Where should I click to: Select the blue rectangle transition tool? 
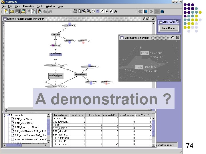(98, 11)
